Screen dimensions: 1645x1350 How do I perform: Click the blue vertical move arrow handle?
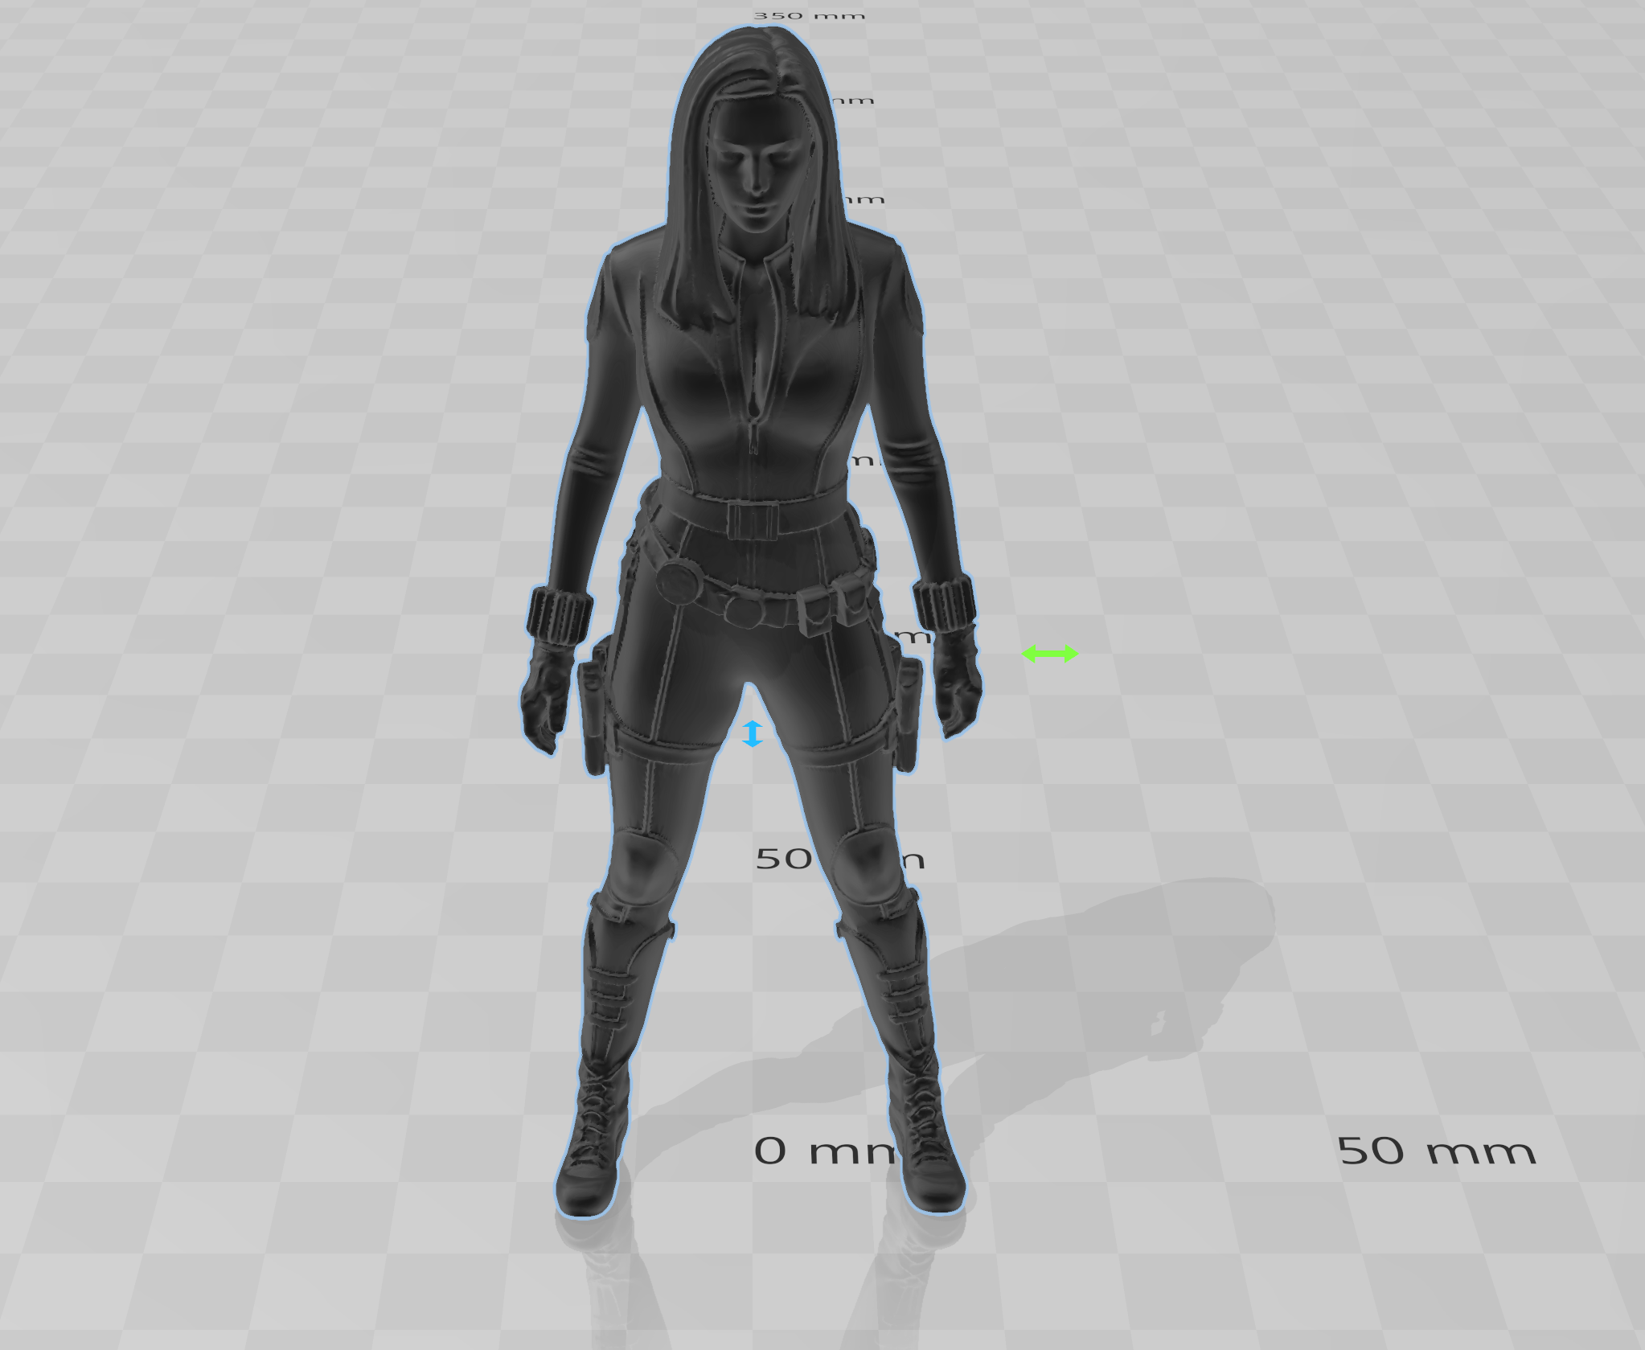[753, 733]
